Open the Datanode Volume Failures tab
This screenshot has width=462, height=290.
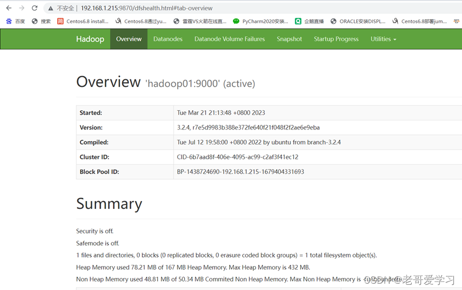click(x=230, y=39)
